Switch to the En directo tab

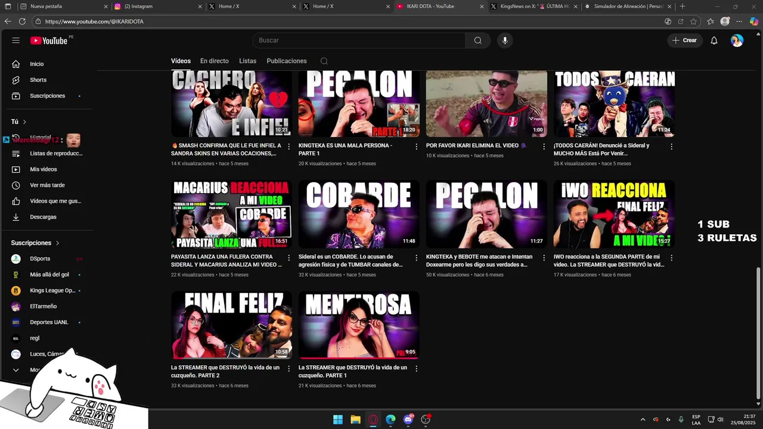(x=214, y=61)
